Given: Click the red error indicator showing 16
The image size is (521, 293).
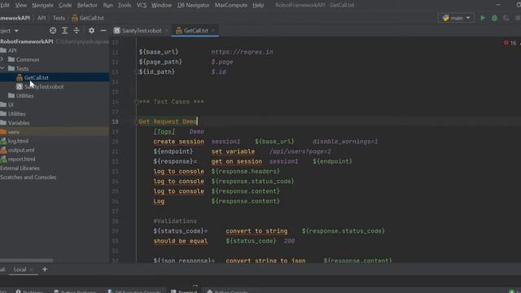Looking at the screenshot, I should tap(510, 43).
